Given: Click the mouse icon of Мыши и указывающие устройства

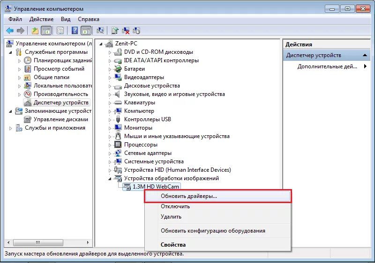Looking at the screenshot, I should [x=118, y=136].
